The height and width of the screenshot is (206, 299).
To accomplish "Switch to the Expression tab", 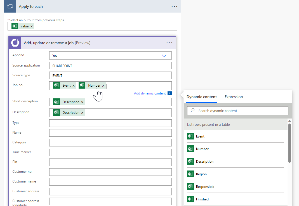I will (234, 97).
